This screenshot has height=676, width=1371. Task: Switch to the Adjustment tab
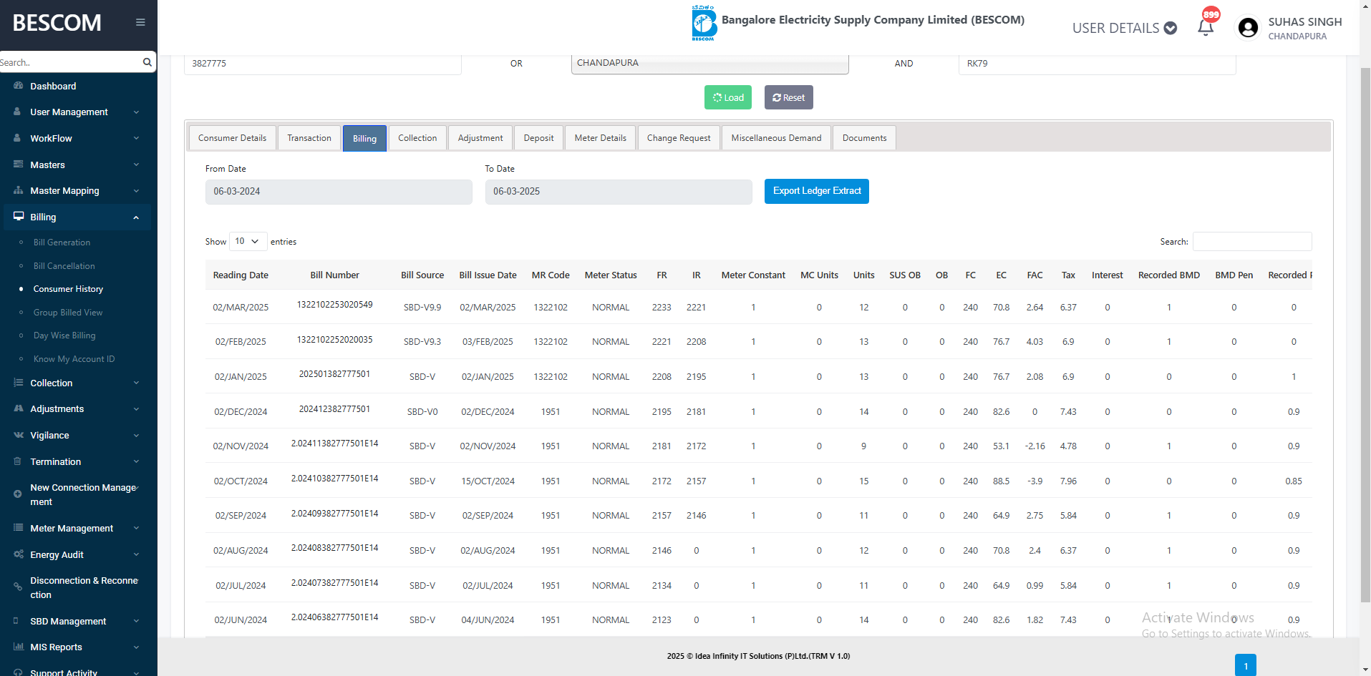[x=480, y=138]
